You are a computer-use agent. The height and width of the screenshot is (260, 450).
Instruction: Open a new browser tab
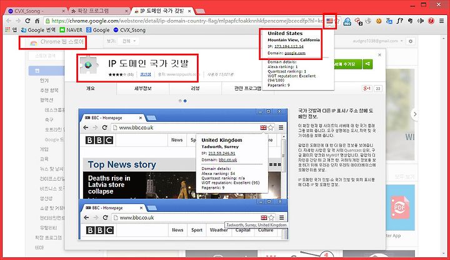200,11
